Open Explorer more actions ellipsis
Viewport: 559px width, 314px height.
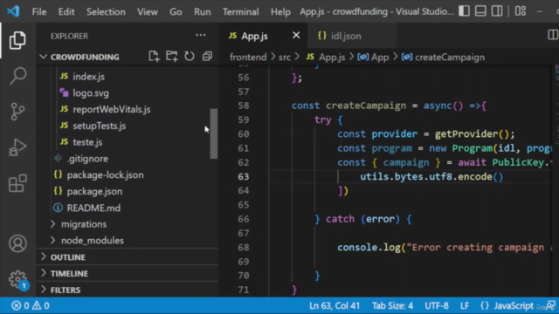coord(201,35)
